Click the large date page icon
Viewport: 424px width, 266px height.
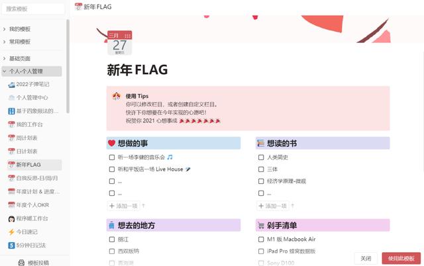(119, 43)
